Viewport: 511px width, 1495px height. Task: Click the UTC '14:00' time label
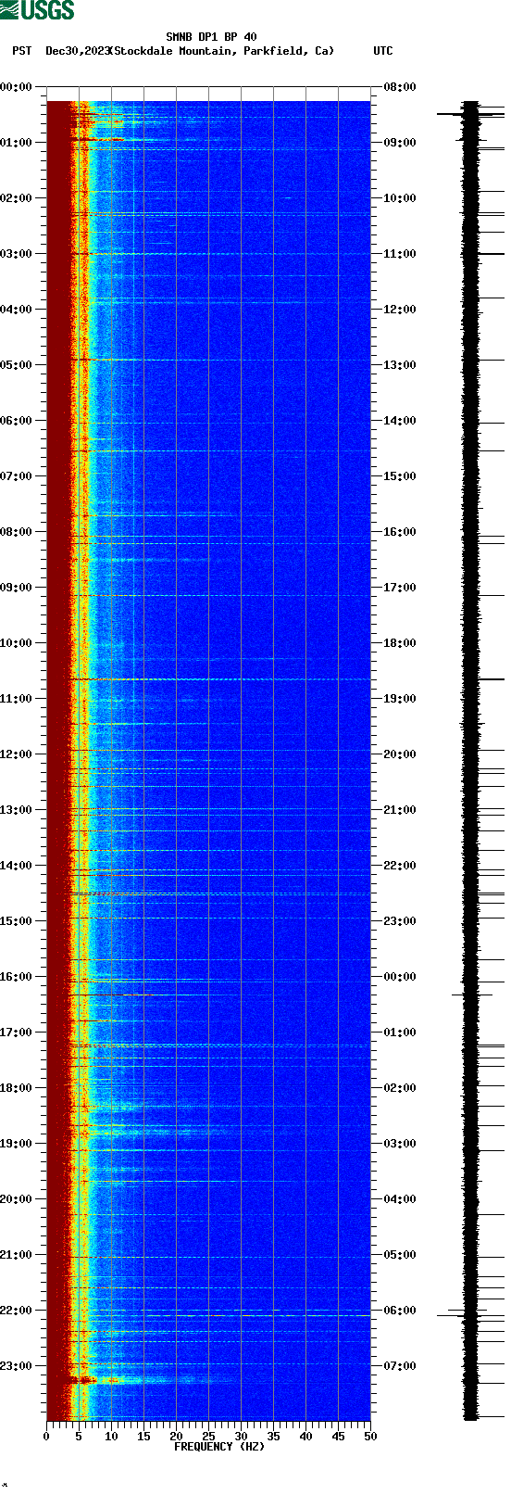(400, 421)
